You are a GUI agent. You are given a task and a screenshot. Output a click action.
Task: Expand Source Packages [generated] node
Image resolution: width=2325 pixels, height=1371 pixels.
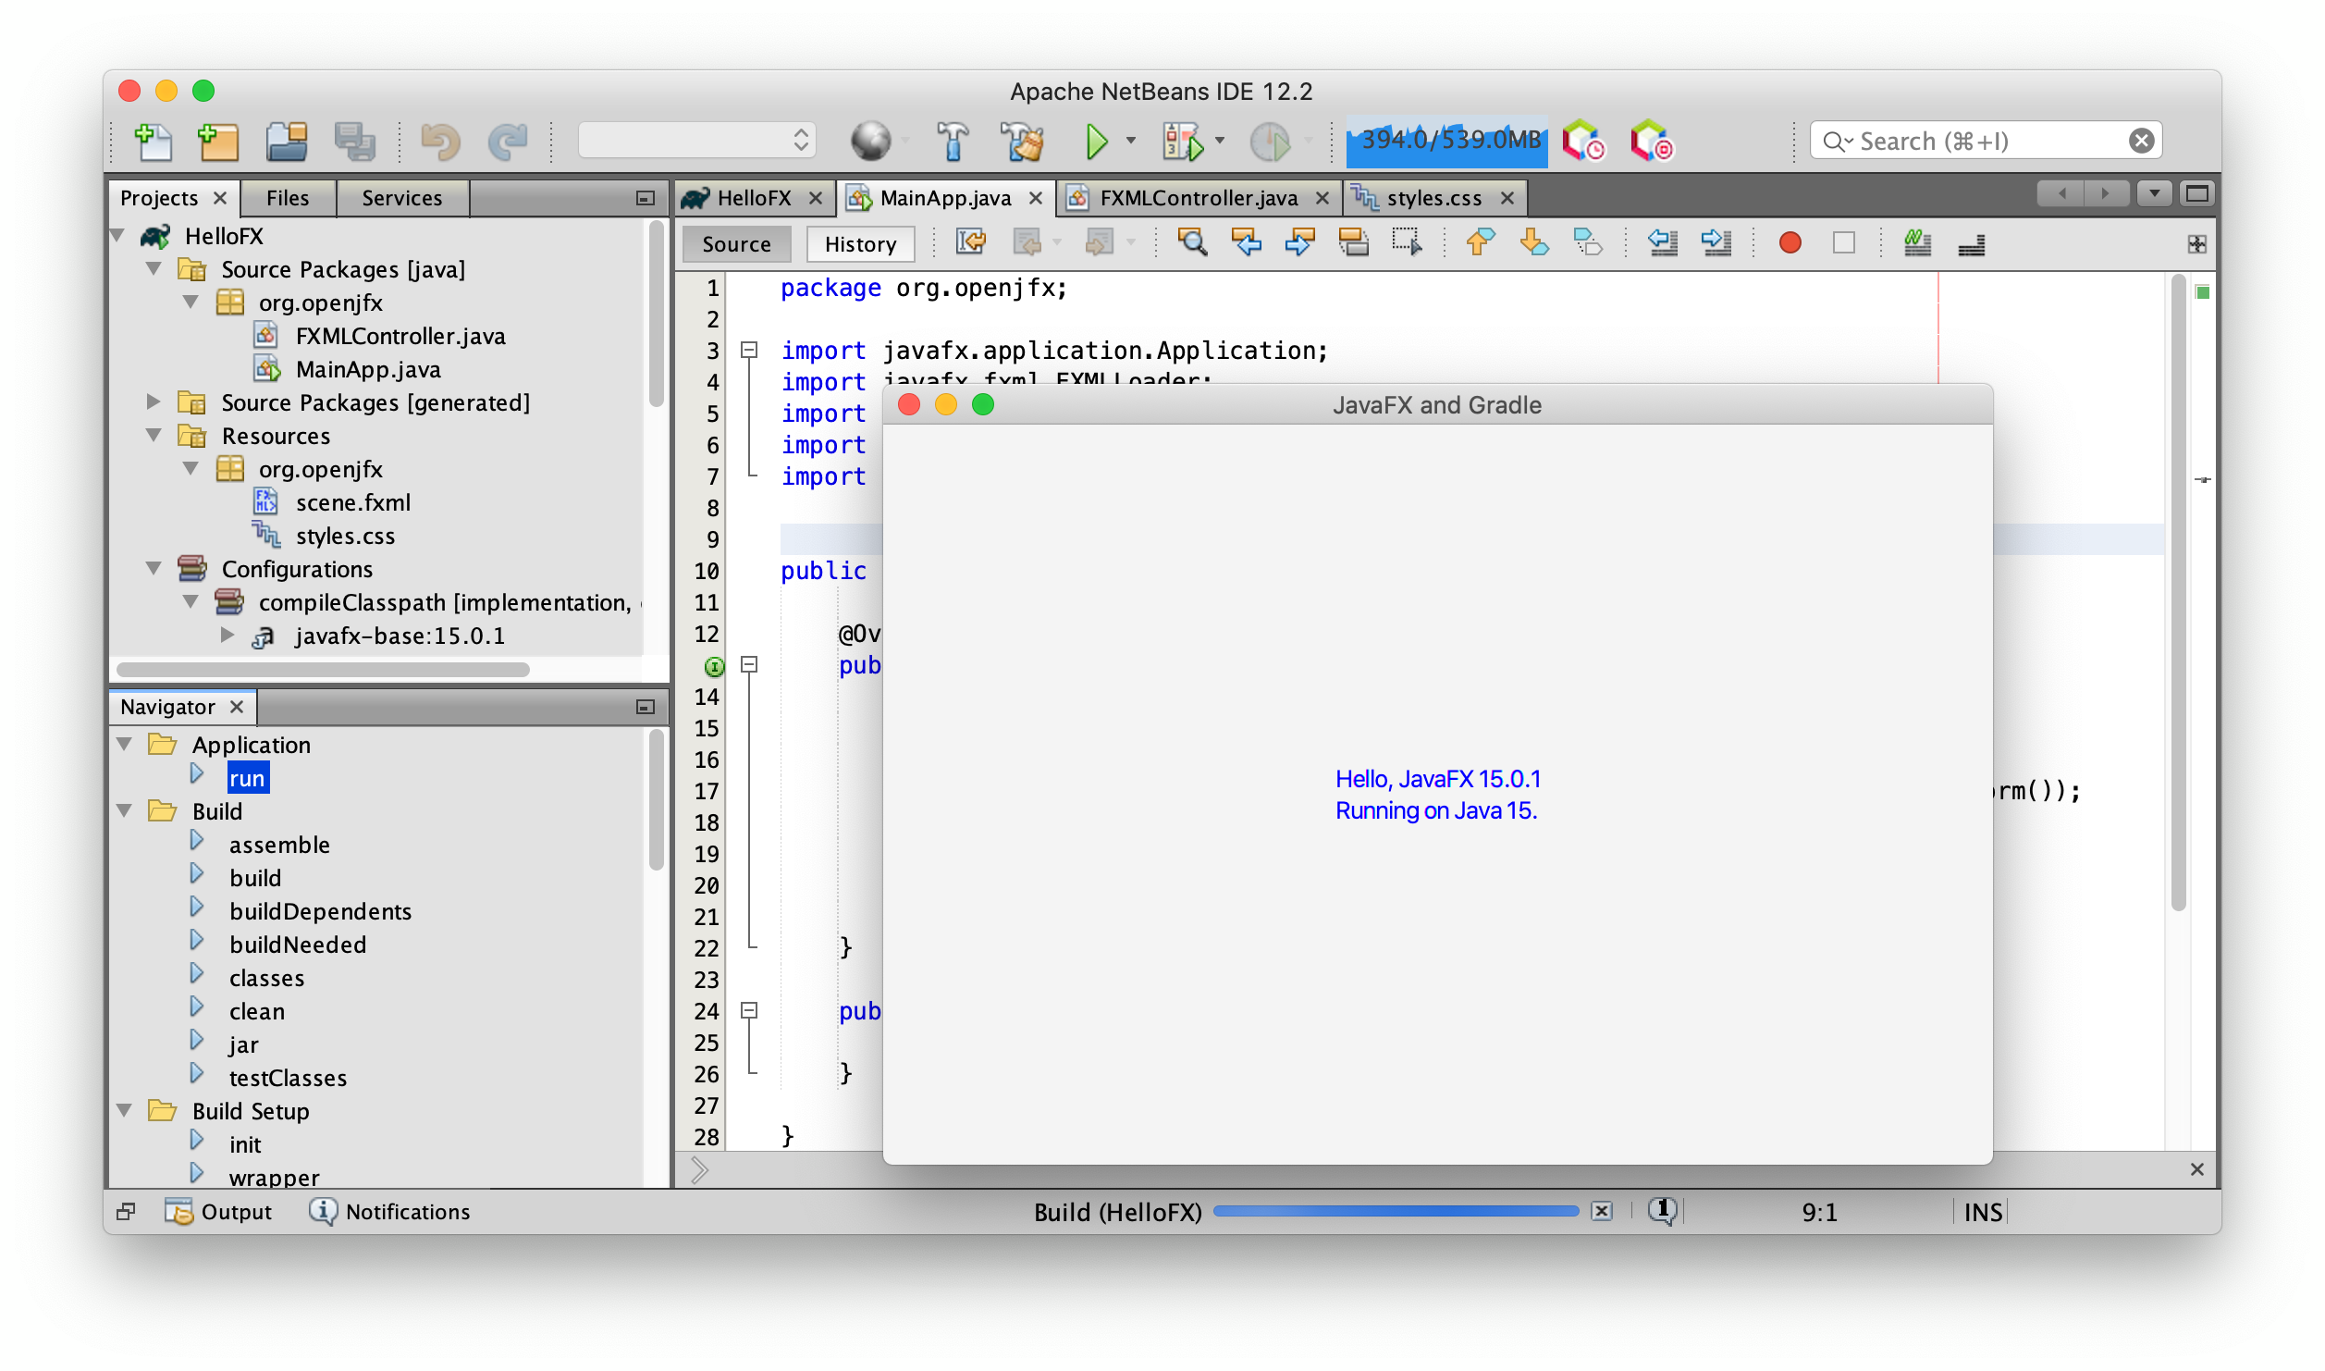point(154,402)
